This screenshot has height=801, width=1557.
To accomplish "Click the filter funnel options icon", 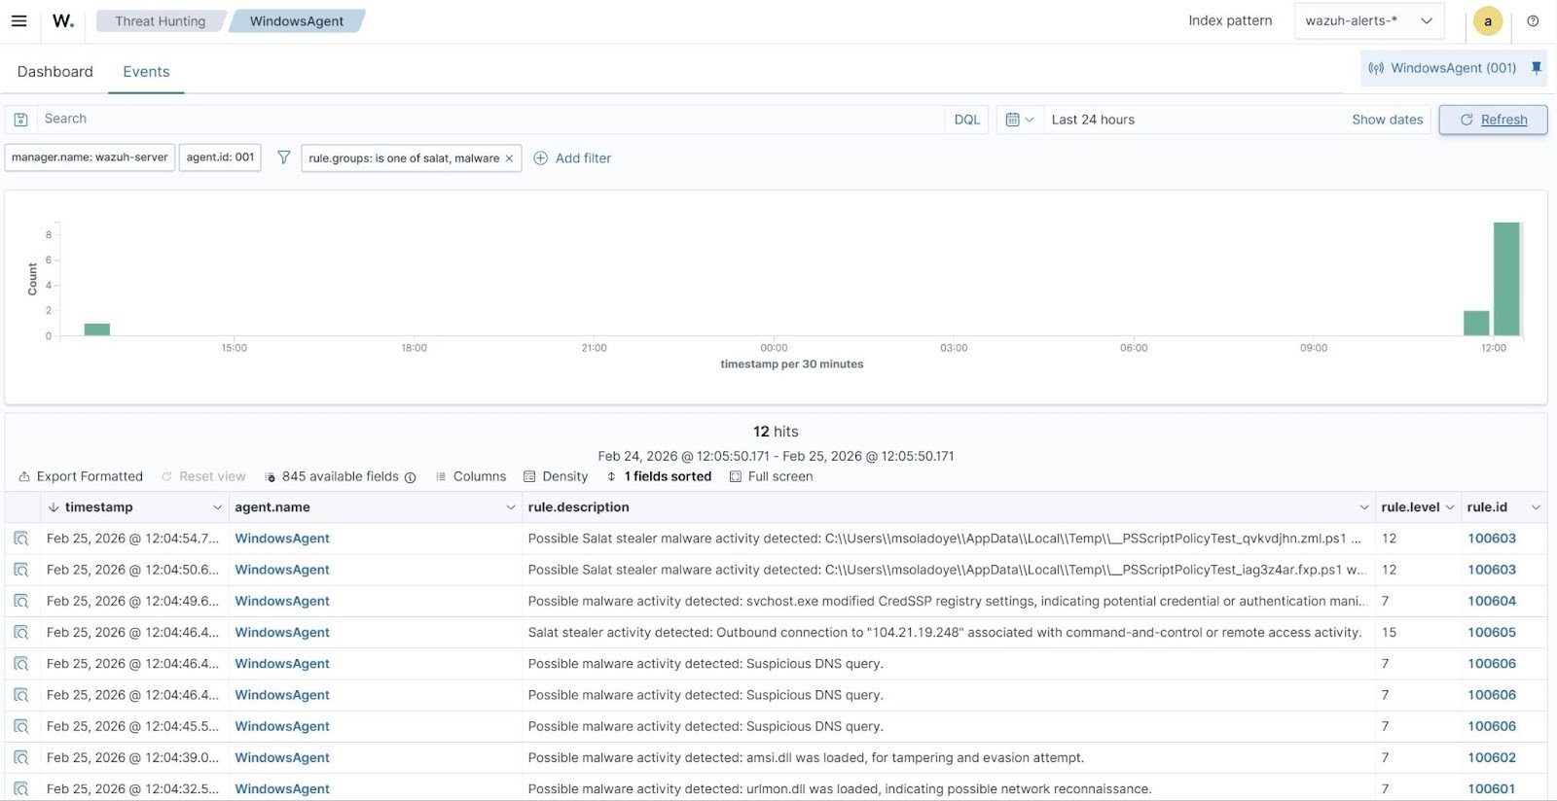I will 283,157.
